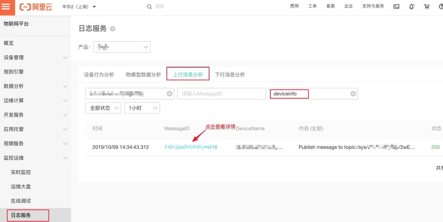Click the timestamp 2019/10/09 14:34:43.312
Viewport: 443px width, 222px height.
[x=121, y=147]
